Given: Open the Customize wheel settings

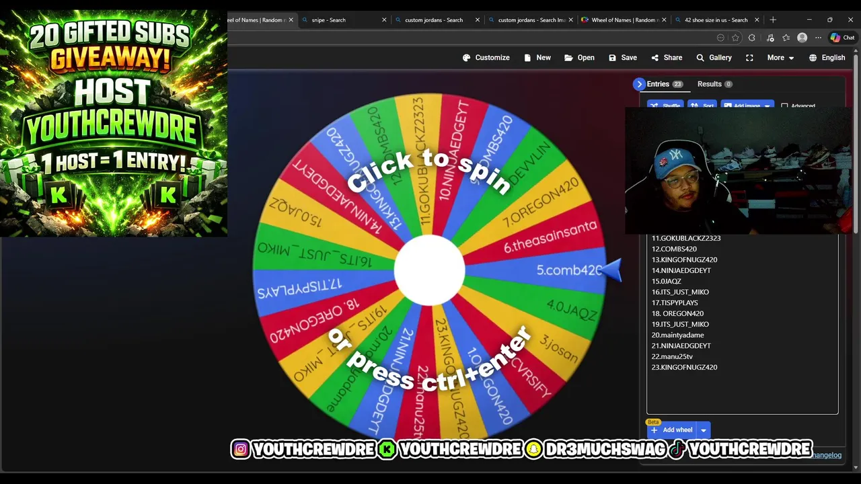Looking at the screenshot, I should [x=486, y=58].
